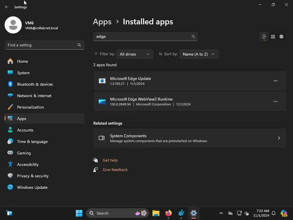Open more options for Edge WebView2 Runtime
293x220 pixels.
(x=276, y=101)
